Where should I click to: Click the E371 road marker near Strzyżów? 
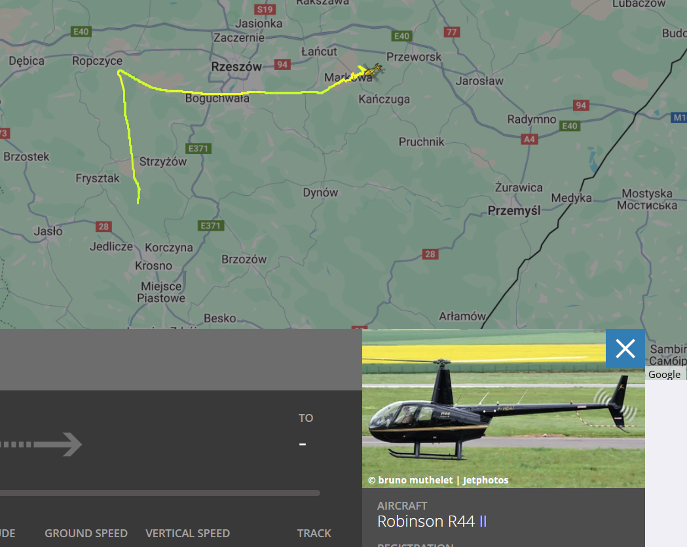click(x=198, y=149)
